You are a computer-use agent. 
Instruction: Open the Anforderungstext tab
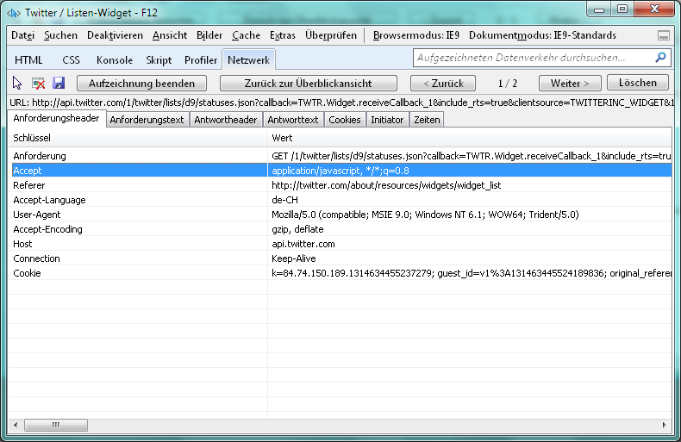point(147,120)
